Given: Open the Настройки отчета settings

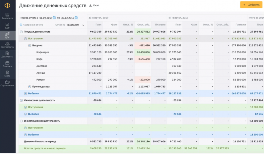Looking at the screenshot, I should click(31, 25).
